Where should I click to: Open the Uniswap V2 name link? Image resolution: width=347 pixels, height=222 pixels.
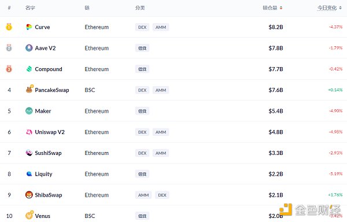(50, 132)
